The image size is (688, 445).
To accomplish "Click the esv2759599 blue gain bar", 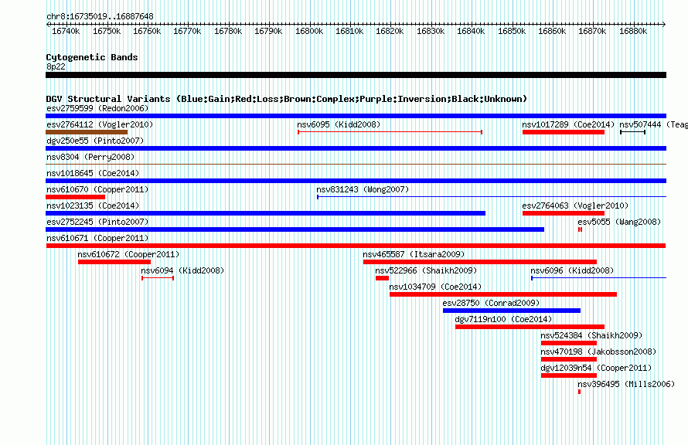I will pyautogui.click(x=356, y=116).
